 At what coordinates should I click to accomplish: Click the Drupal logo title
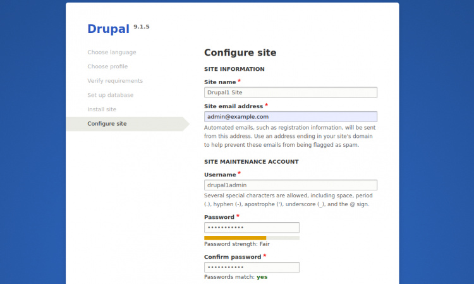[x=108, y=29]
